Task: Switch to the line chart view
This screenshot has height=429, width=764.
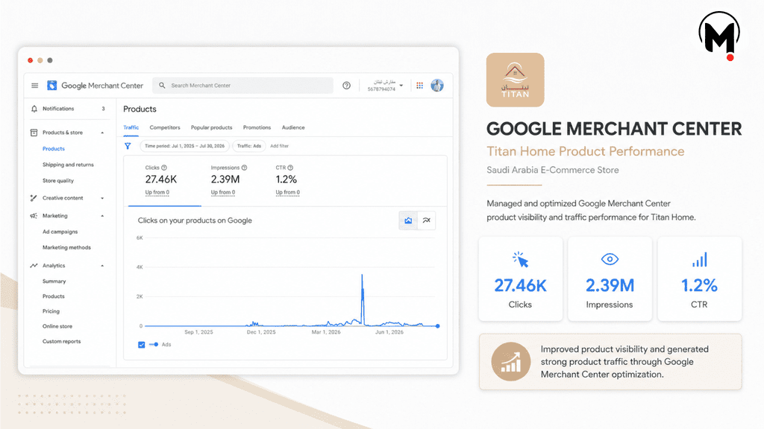Action: coord(426,220)
